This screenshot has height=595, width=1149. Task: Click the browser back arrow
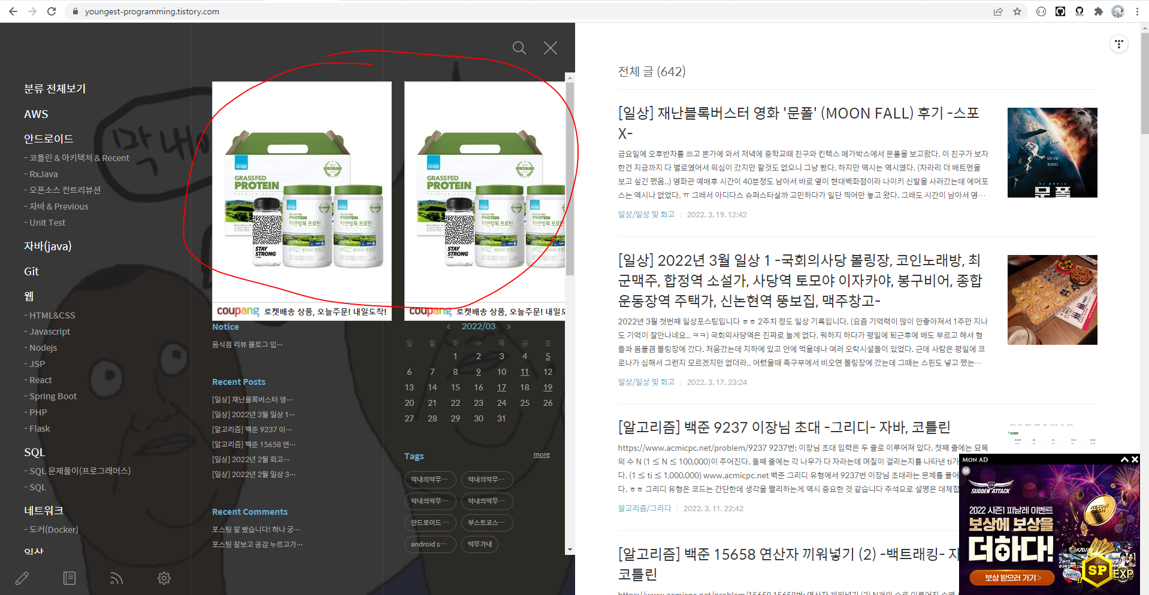pyautogui.click(x=13, y=11)
